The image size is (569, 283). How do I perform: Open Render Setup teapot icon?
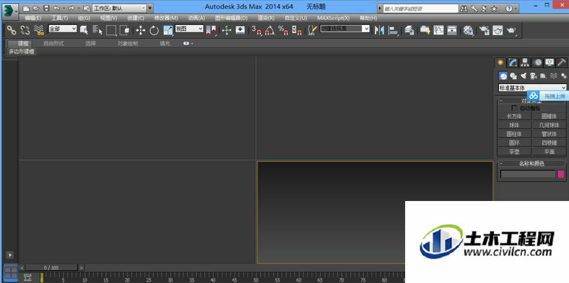tap(484, 31)
